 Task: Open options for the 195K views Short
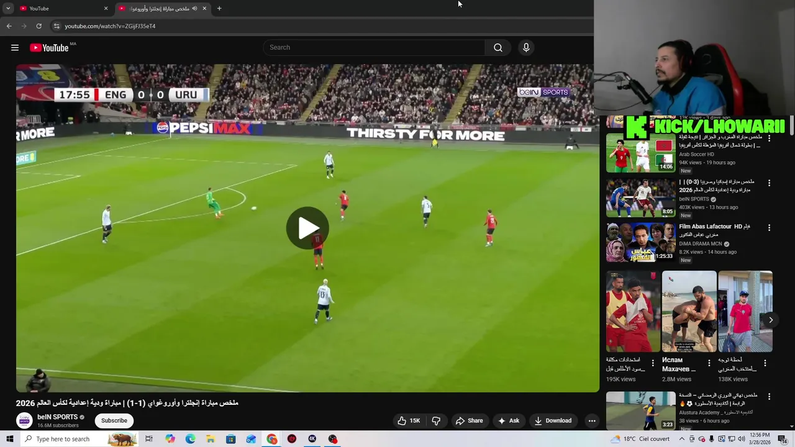point(653,363)
